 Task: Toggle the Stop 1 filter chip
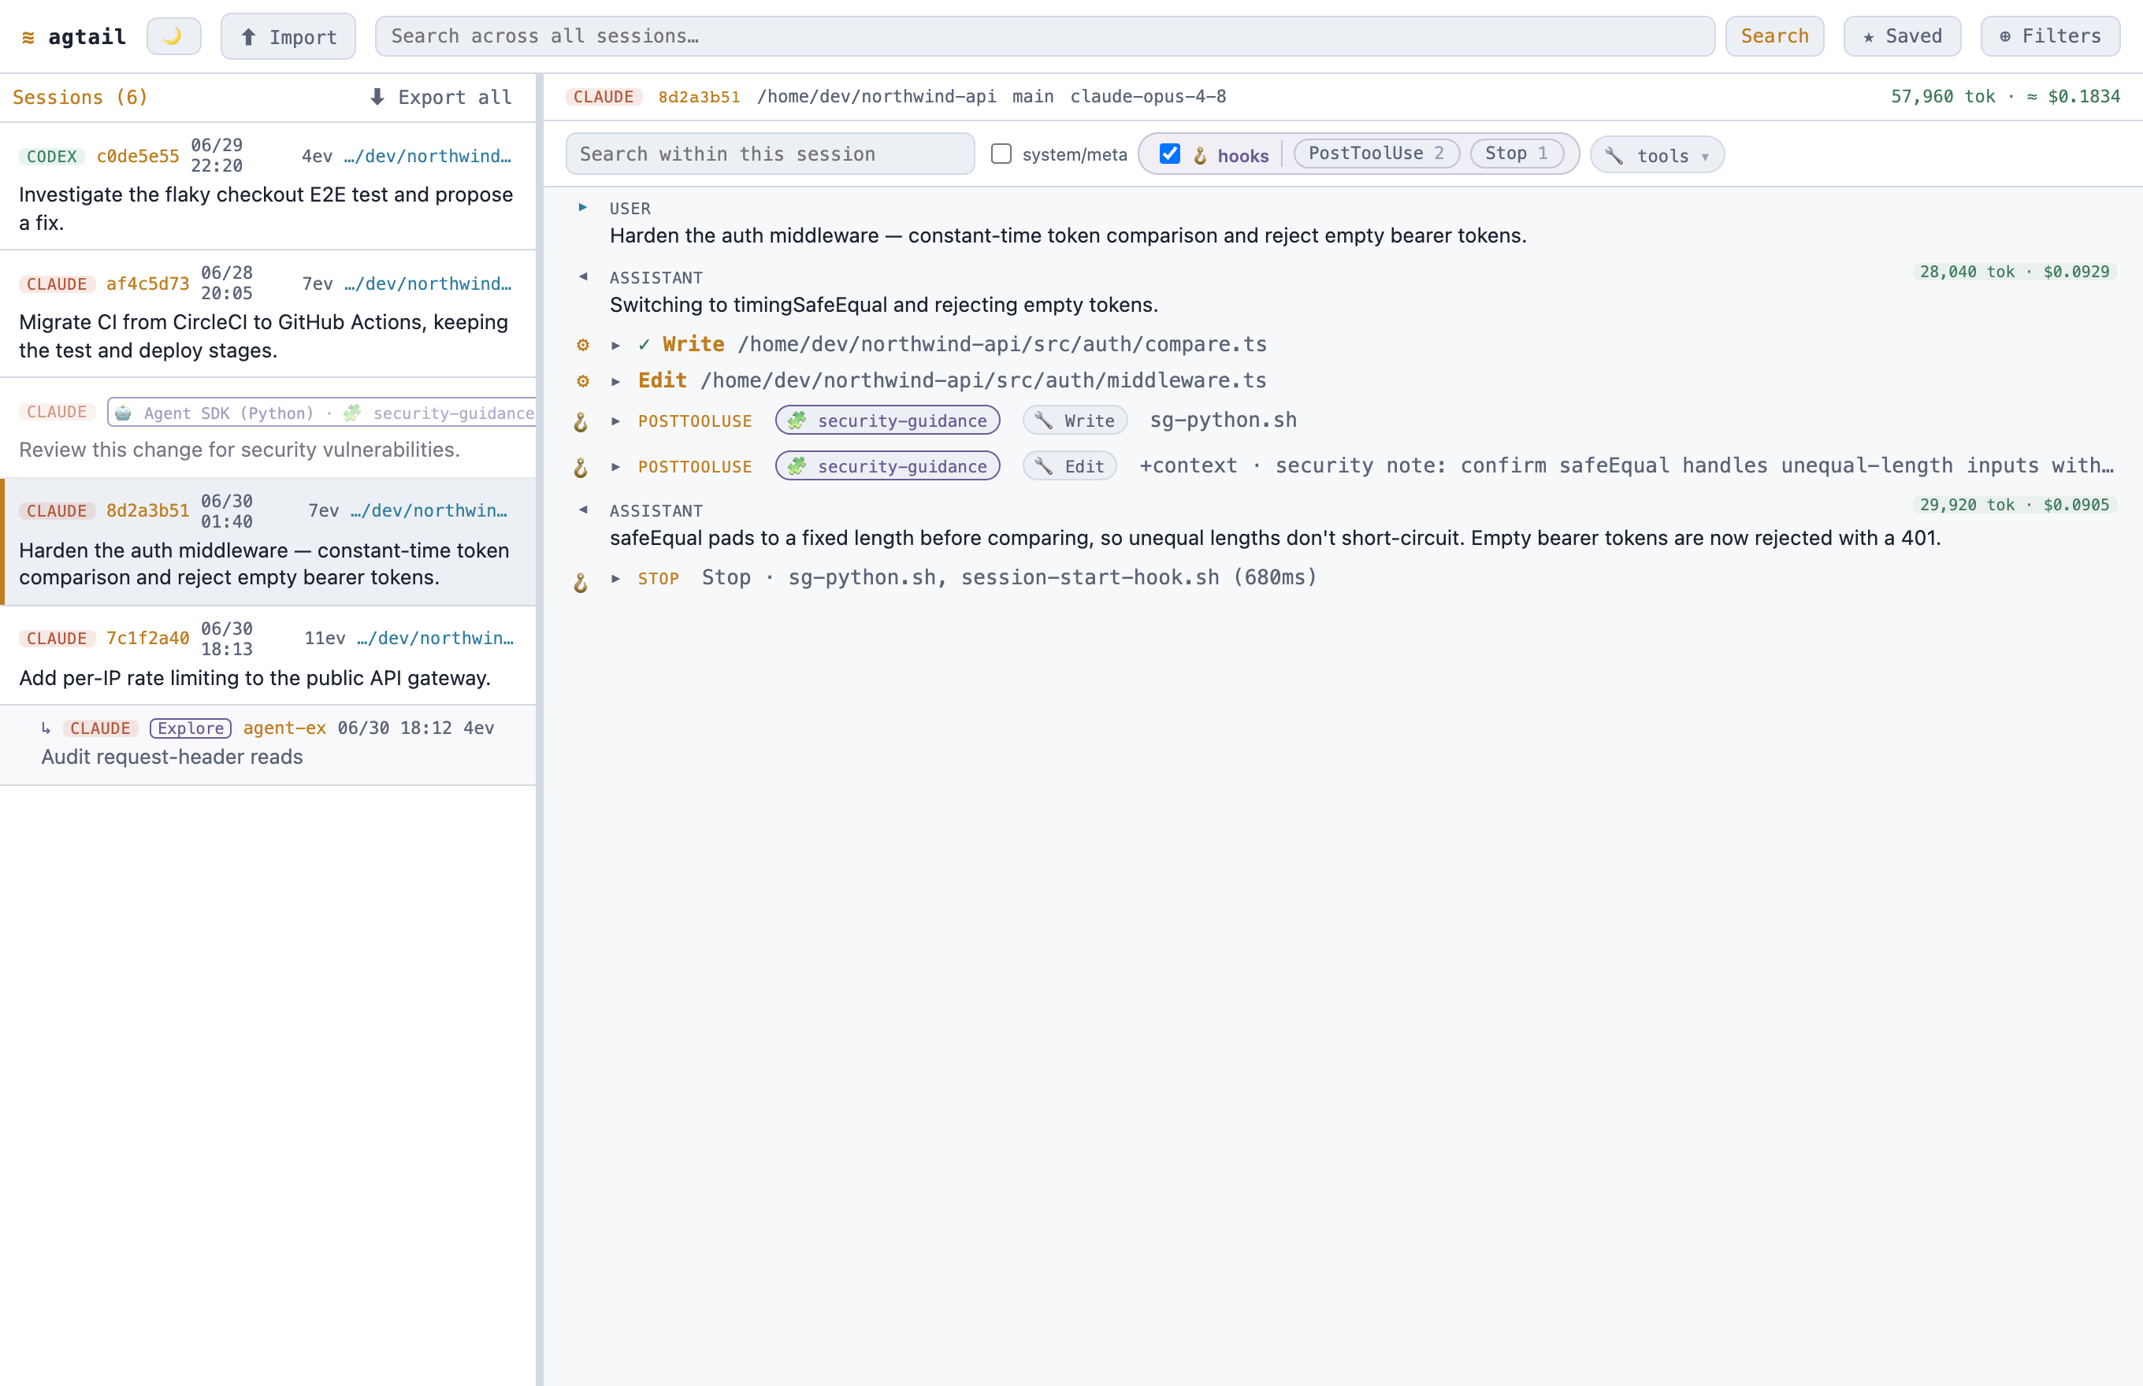(1517, 153)
